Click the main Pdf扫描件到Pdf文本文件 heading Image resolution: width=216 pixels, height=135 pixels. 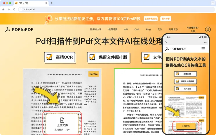(99, 41)
